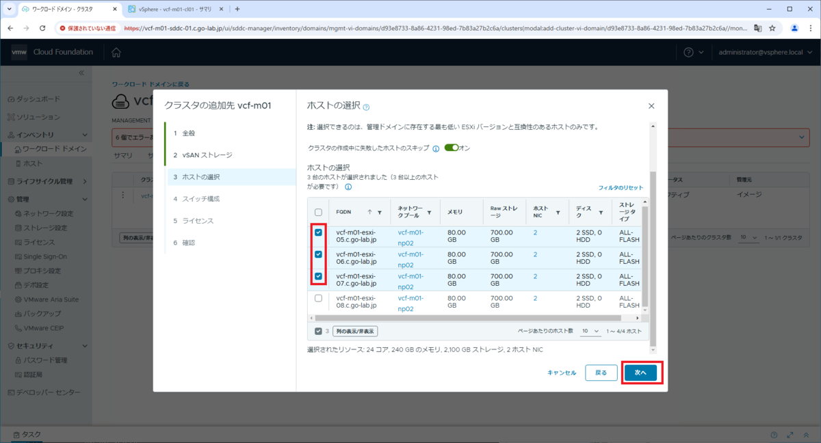Open administrator@vsphere.local user menu
This screenshot has width=821, height=443.
[x=764, y=53]
